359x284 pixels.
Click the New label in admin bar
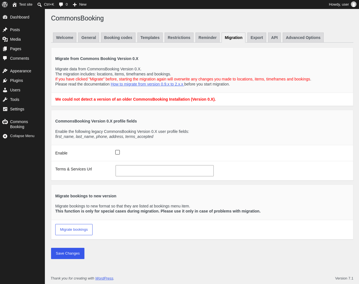83,4
